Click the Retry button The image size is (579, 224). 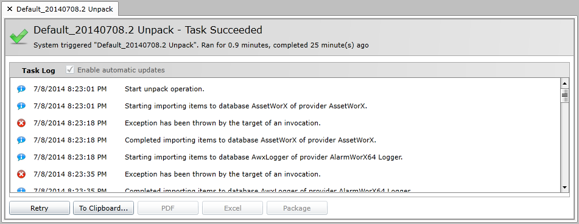point(40,208)
